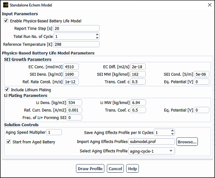
Task: Click Physics-Based Battery Life Model Parameters heading
Action: [x=48, y=53]
